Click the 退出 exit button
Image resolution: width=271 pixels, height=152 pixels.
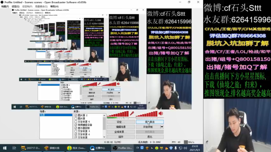pyautogui.click(x=150, y=137)
